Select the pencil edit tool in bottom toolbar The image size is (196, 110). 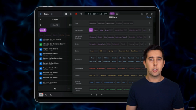coord(92,95)
